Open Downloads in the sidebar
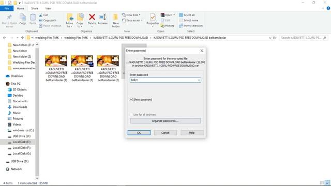331x186 pixels. pos(20,107)
